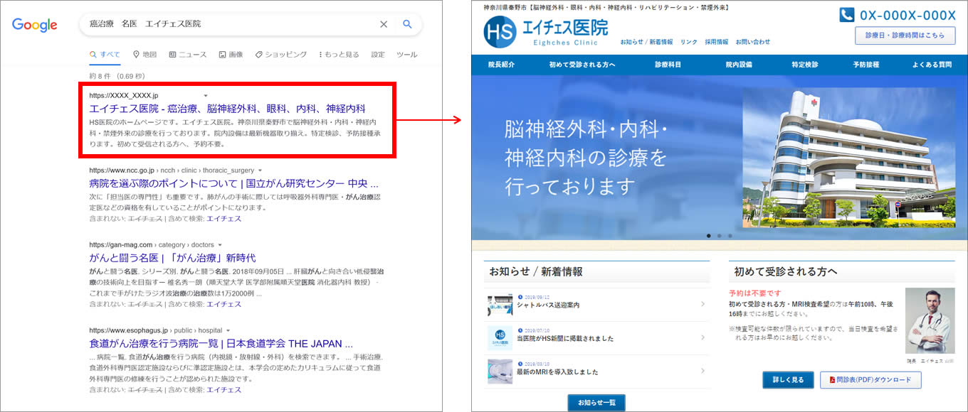This screenshot has width=968, height=412.
Task: Click chevron on HS新聞 news row
Action: click(703, 337)
